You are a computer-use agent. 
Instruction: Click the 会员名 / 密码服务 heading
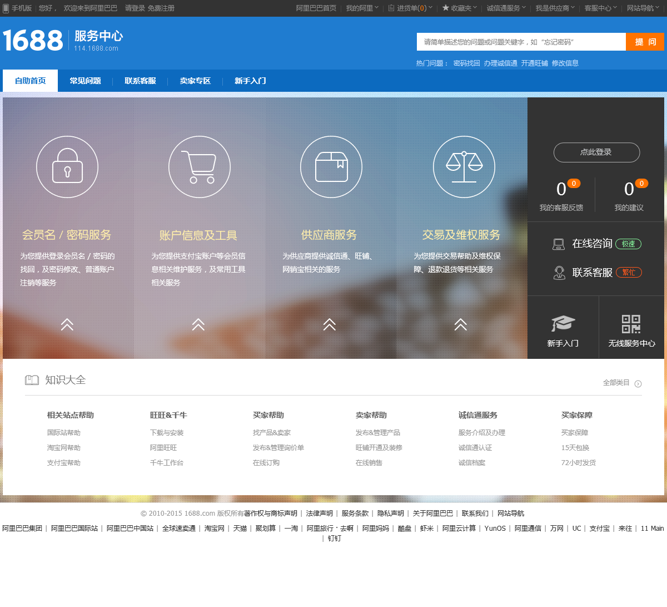tap(67, 235)
